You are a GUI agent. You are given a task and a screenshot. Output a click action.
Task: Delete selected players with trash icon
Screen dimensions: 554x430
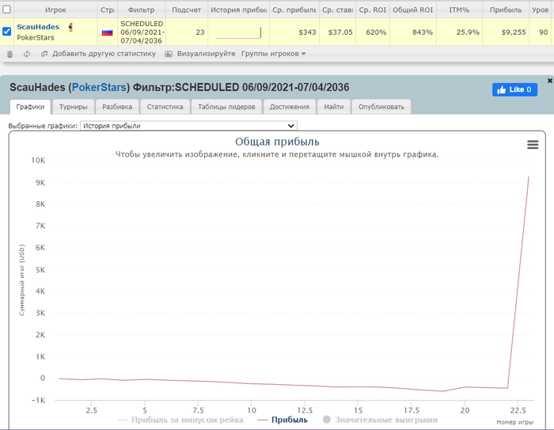click(x=9, y=54)
